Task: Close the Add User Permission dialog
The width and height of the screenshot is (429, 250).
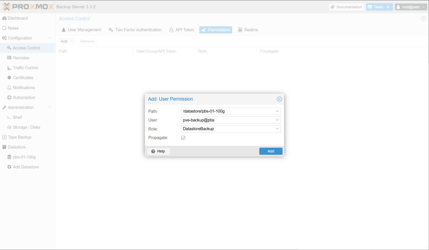Action: tap(279, 99)
